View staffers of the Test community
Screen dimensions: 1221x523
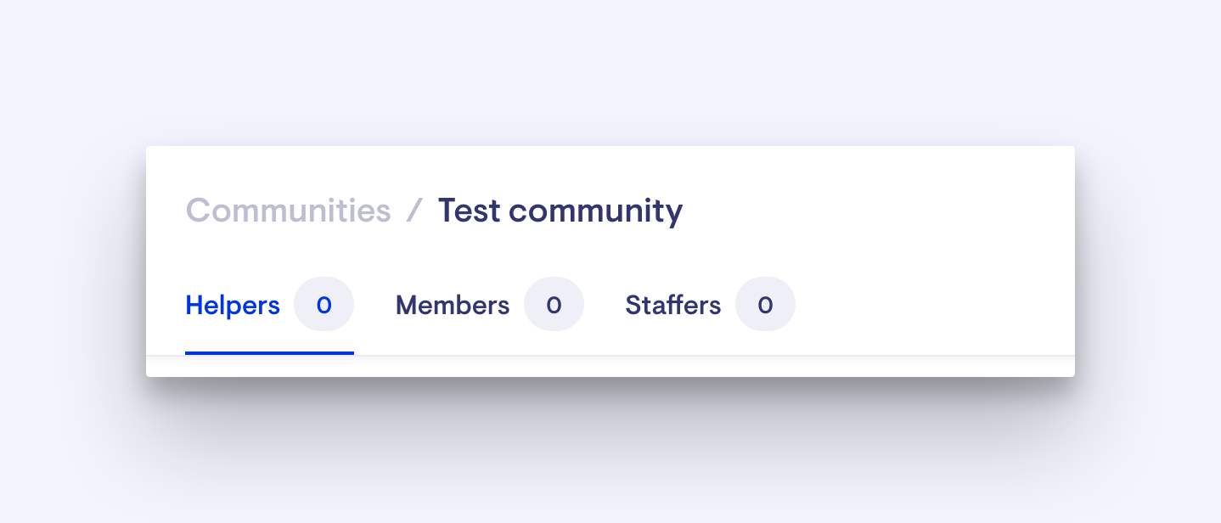pyautogui.click(x=672, y=306)
